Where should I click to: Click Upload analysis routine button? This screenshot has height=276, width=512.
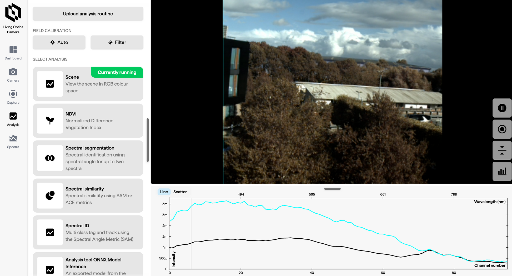click(88, 14)
